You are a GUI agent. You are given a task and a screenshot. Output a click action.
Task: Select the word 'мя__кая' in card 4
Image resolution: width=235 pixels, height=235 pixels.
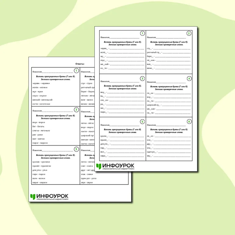151,109
